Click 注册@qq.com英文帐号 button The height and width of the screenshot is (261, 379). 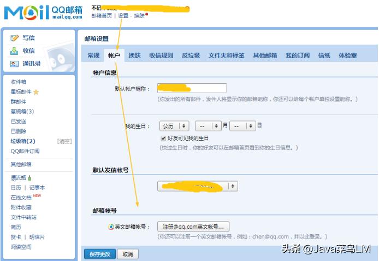tap(193, 227)
